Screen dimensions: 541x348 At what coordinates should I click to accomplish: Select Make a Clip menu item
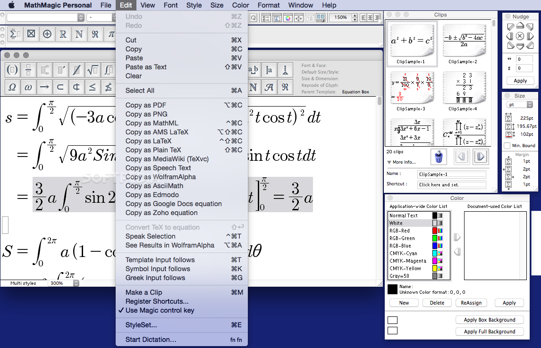182,292
